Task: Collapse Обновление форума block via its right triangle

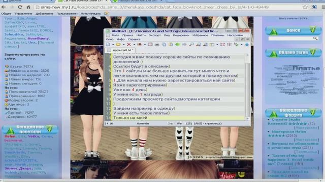Action: pyautogui.click(x=313, y=112)
